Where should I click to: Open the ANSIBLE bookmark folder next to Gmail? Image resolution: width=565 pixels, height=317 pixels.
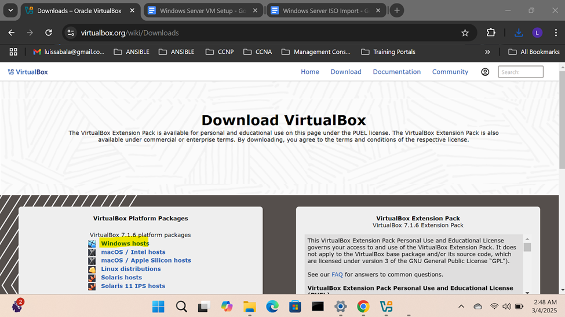coord(132,52)
